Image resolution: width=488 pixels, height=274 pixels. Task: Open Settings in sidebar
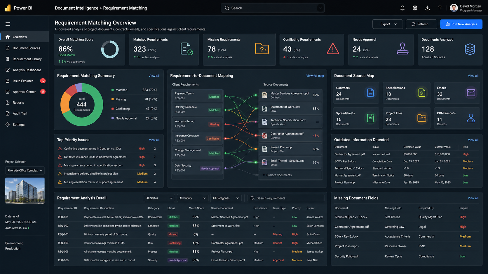pyautogui.click(x=25, y=125)
